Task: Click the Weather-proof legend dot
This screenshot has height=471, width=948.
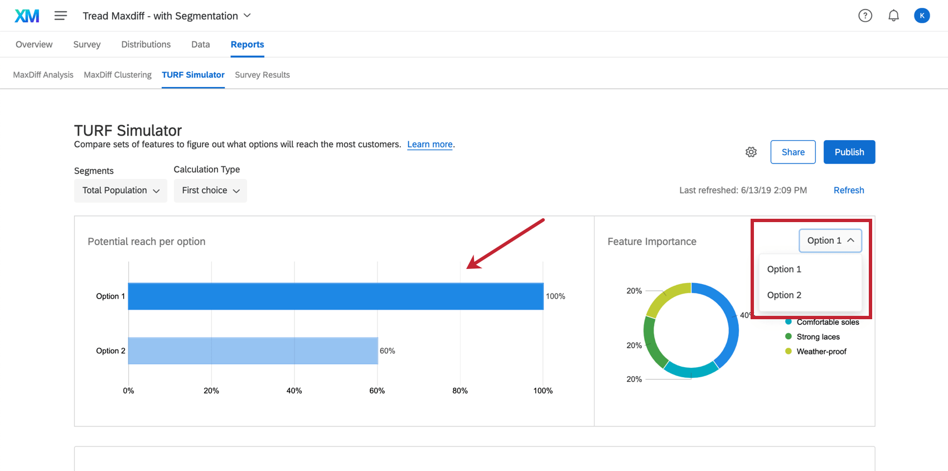Action: pos(789,351)
